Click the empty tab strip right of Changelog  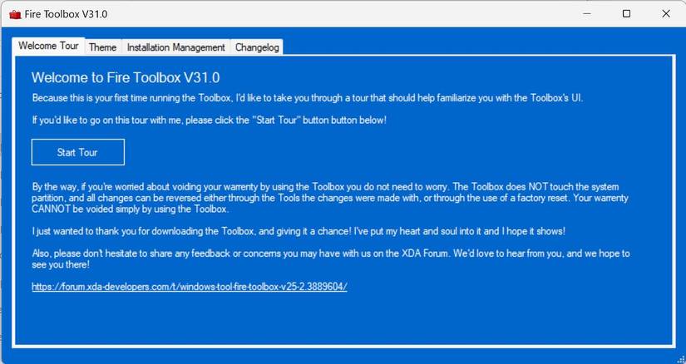coord(477,46)
